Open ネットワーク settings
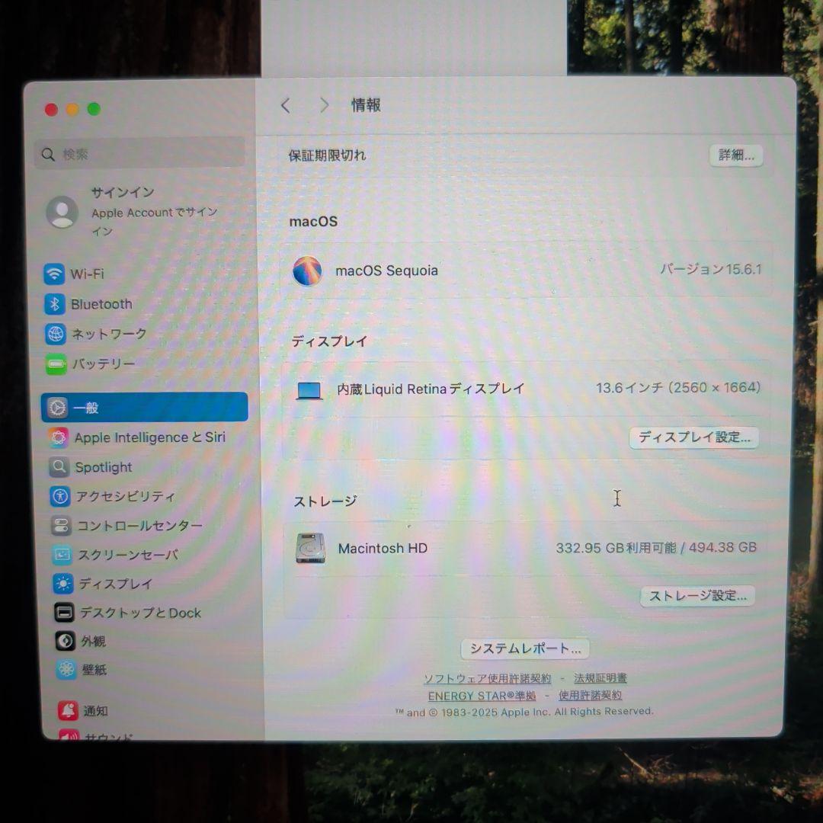The image size is (823, 823). coord(110,334)
